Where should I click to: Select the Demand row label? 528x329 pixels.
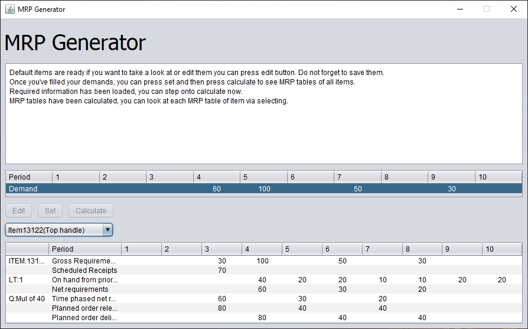tap(23, 189)
